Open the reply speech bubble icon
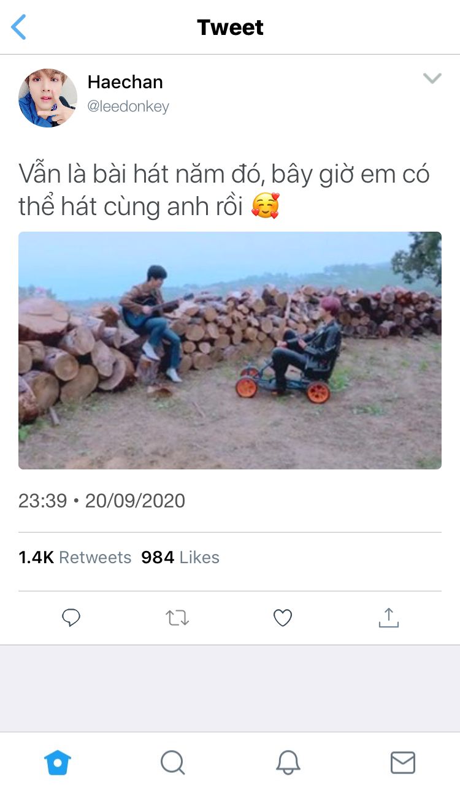 click(71, 618)
